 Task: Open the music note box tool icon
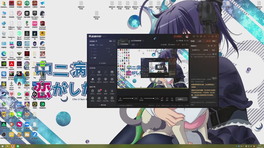[112, 79]
